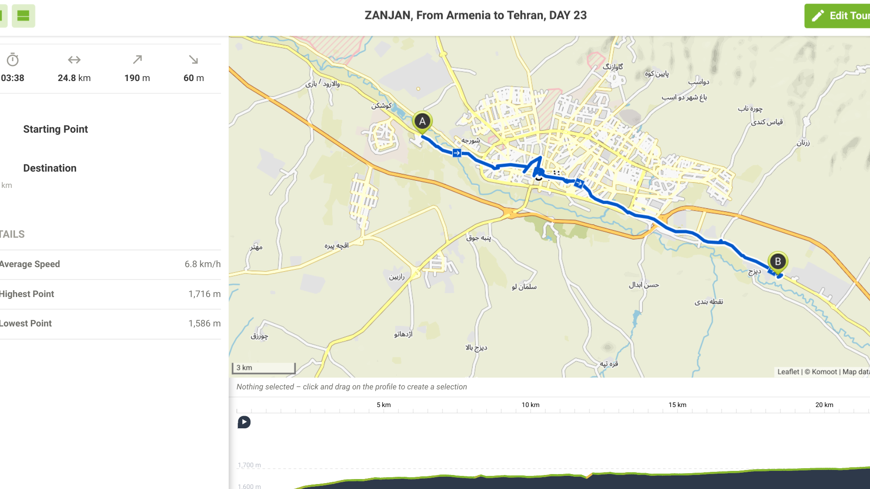Screen dimensions: 870x489
Task: Click the Highest Point detail row
Action: [110, 294]
